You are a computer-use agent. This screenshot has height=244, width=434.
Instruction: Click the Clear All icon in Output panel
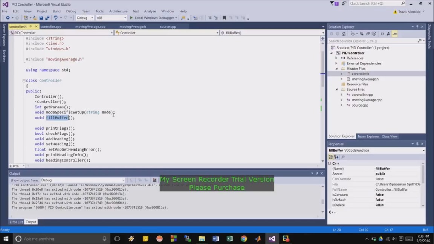[x=154, y=180]
